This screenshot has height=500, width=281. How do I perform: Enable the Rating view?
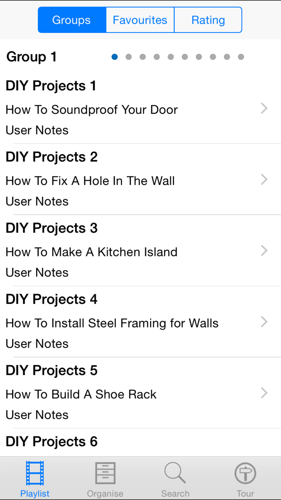208,19
